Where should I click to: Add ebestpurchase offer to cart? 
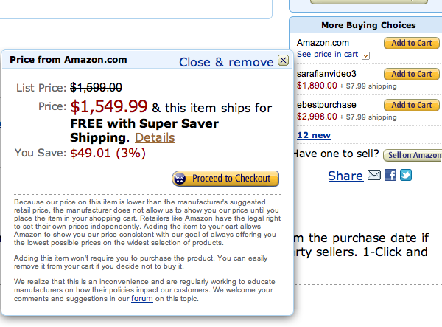[x=411, y=106]
